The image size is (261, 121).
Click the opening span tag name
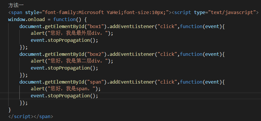click(x=17, y=13)
